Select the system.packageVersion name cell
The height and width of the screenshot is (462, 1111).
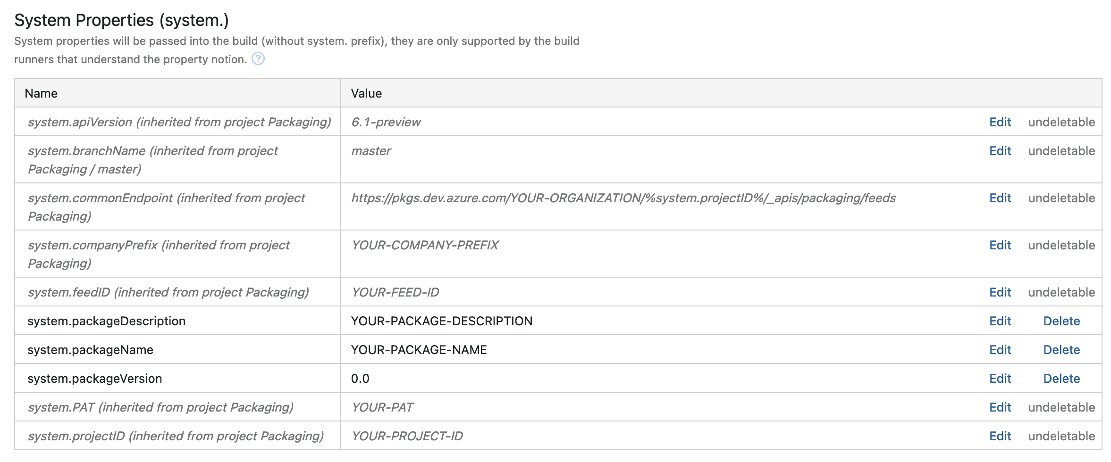[178, 378]
